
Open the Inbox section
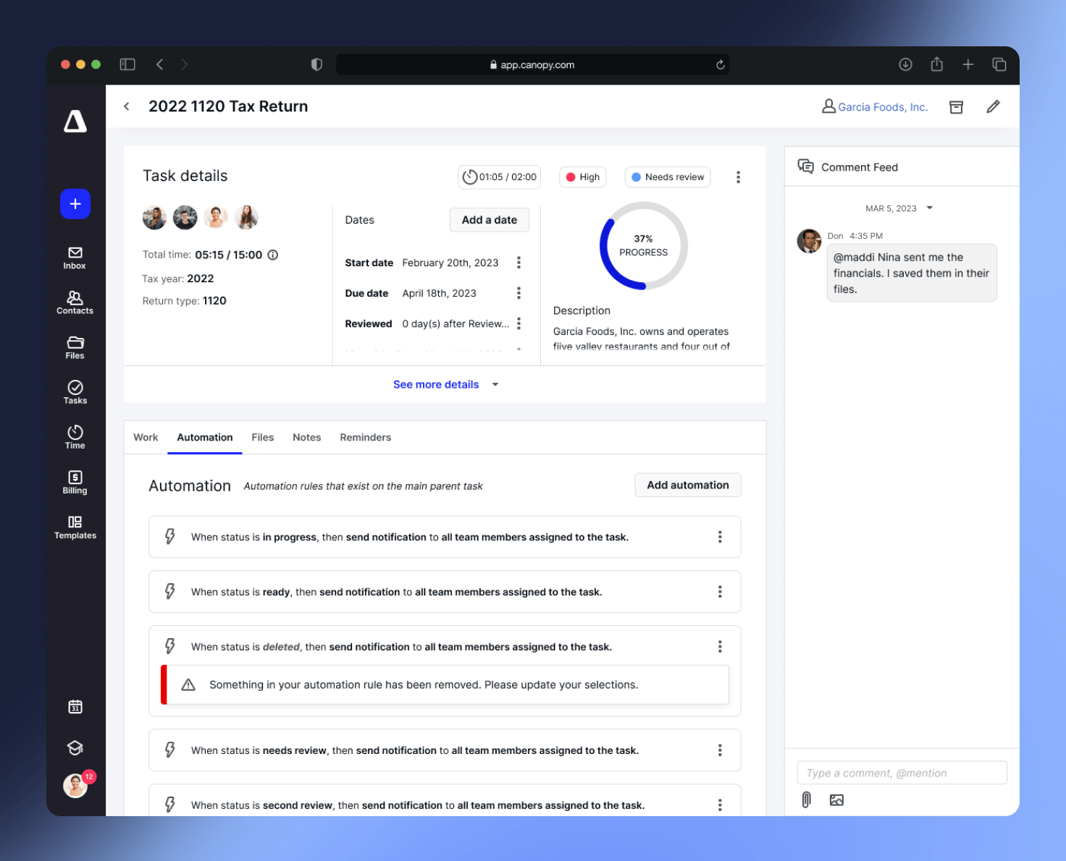point(75,258)
